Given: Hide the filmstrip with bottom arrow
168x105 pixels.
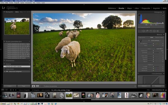Looking at the screenshot, I should (84, 101).
